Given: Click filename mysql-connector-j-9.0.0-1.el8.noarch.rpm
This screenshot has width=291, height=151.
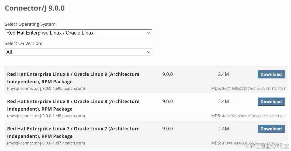Looking at the screenshot, I should point(46,116).
